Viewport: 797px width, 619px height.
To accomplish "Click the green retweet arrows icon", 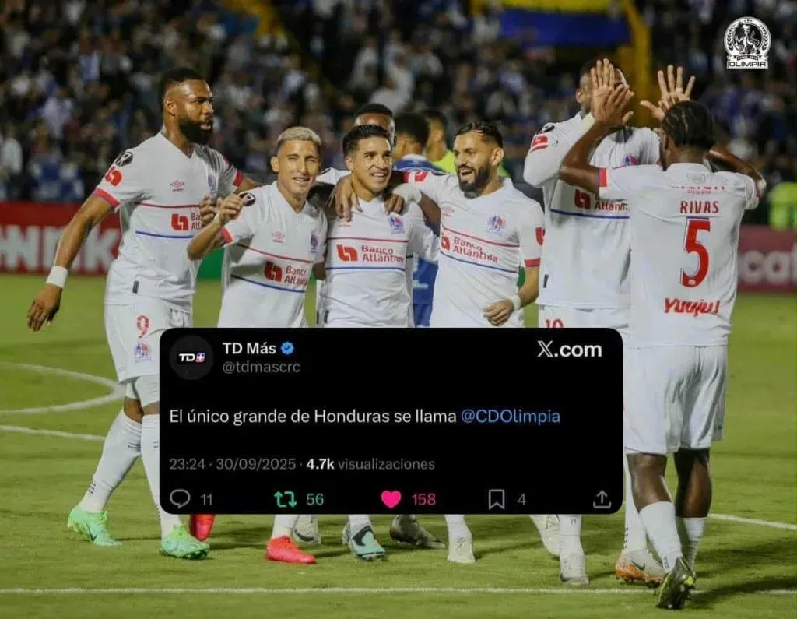I will [x=285, y=499].
